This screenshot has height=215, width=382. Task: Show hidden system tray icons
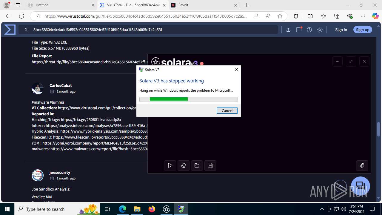coord(322,209)
